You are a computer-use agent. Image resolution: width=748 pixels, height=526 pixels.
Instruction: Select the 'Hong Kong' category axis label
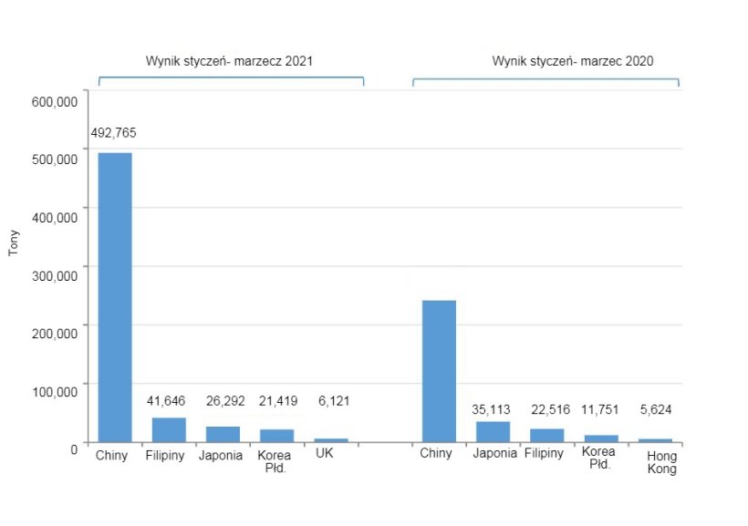[x=661, y=463]
